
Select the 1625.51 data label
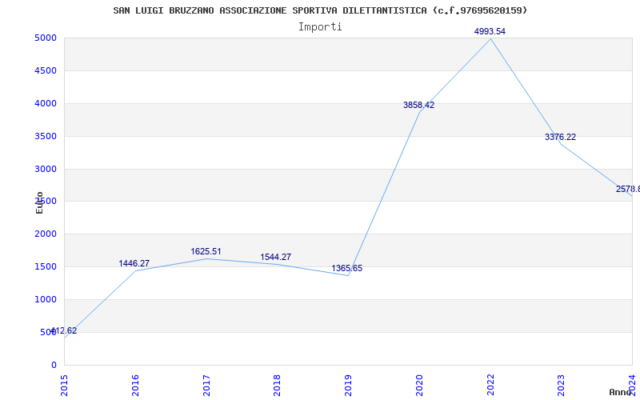[x=206, y=251]
